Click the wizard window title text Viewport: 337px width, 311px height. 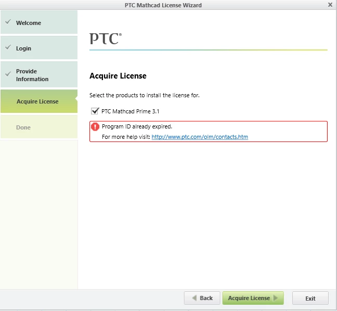tap(163, 5)
